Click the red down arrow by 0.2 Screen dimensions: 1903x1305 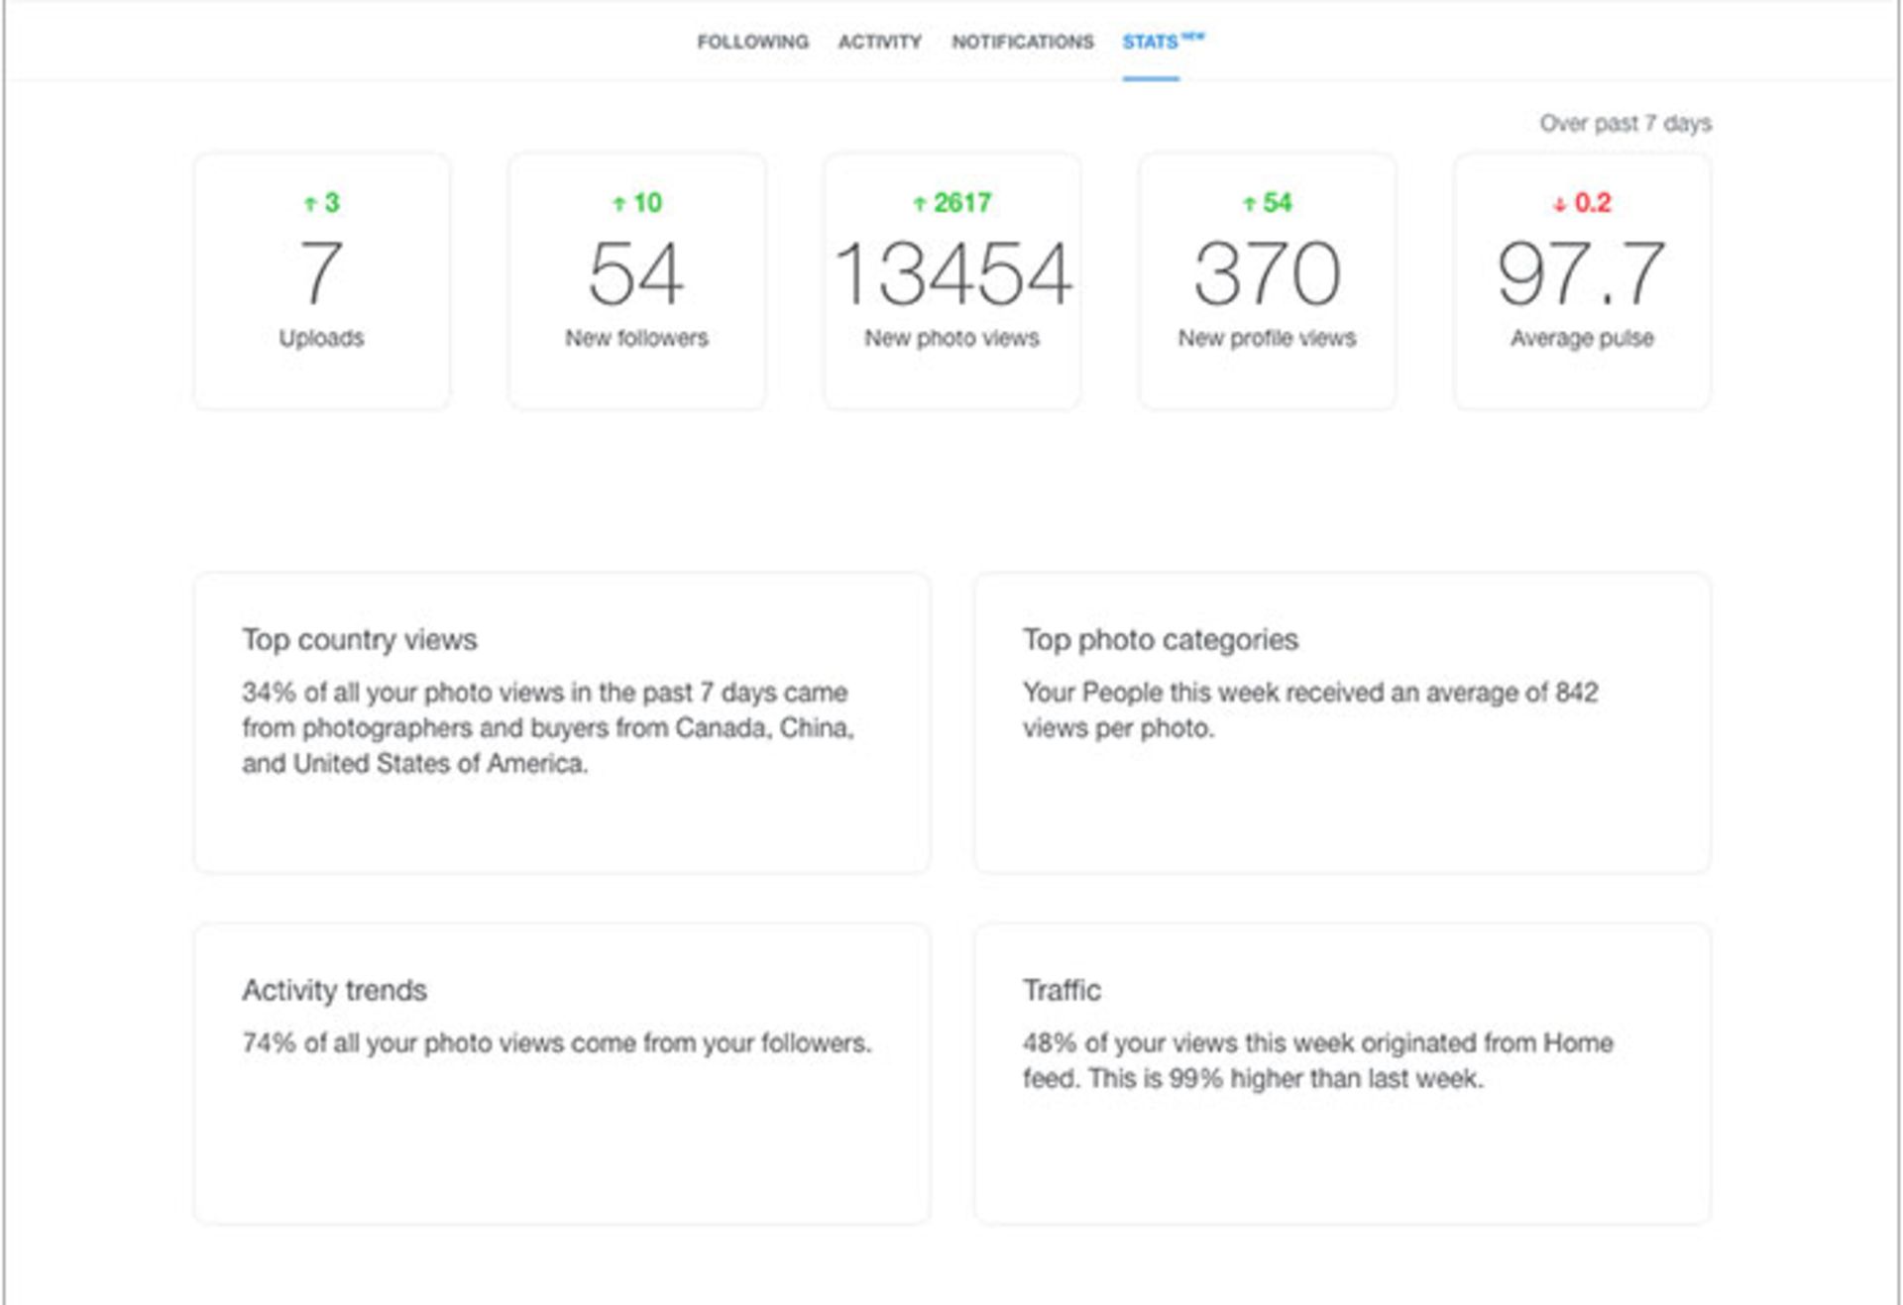click(x=1559, y=205)
